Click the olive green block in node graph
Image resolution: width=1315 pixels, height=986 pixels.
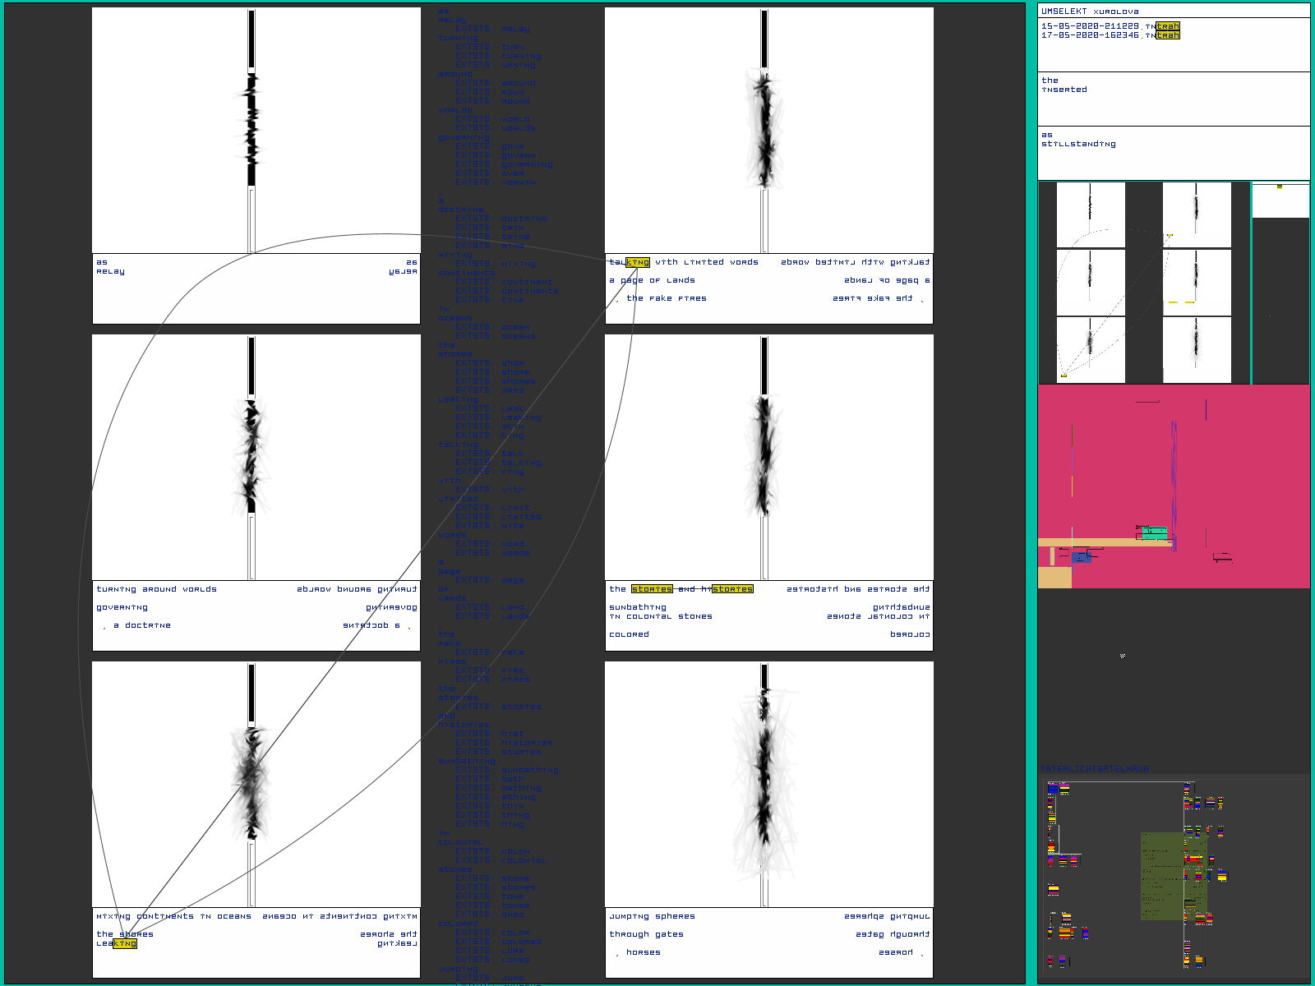click(x=1161, y=875)
